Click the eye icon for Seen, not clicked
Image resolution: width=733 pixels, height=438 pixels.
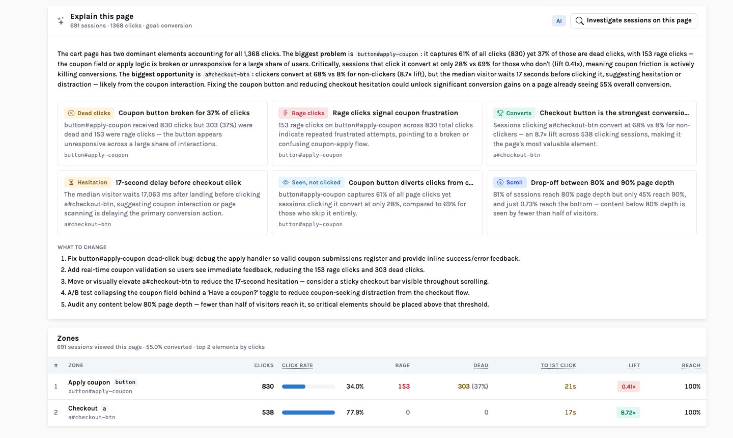tap(286, 182)
